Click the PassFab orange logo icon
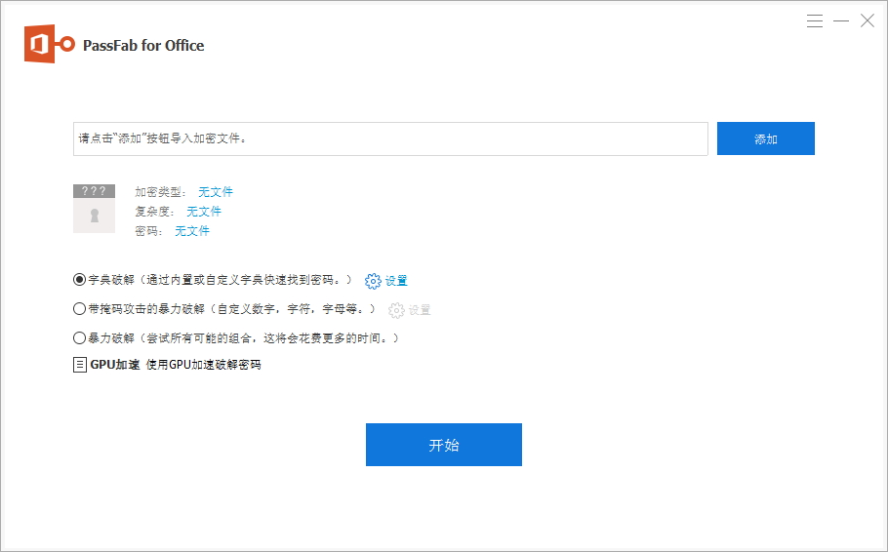888x552 pixels. 49,45
